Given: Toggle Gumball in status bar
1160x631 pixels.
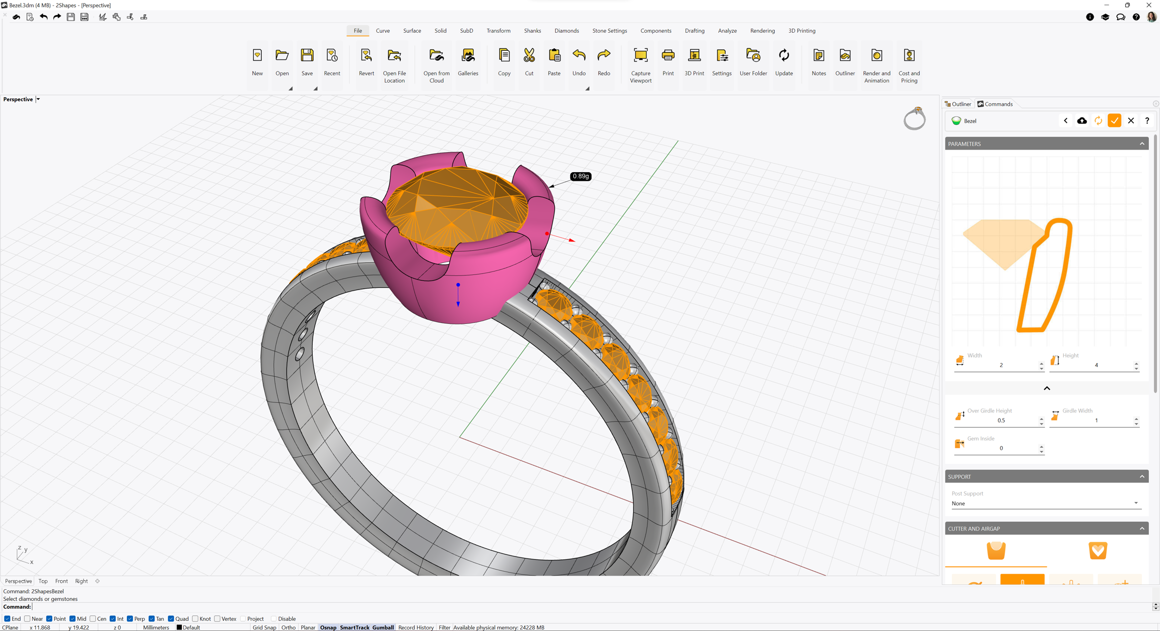Looking at the screenshot, I should [383, 627].
